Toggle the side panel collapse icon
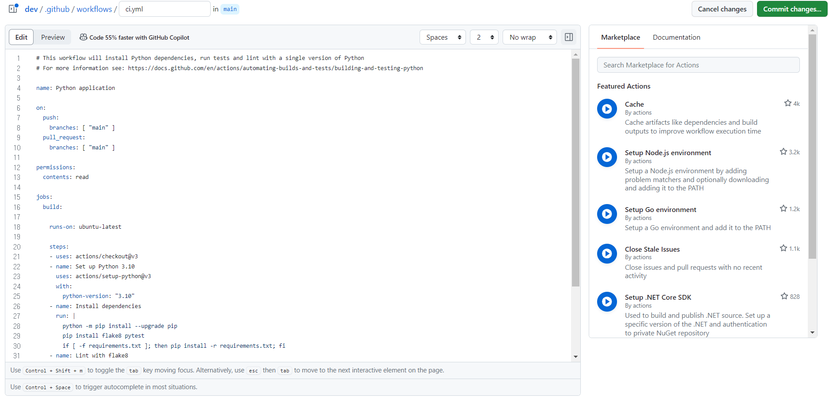 click(569, 37)
